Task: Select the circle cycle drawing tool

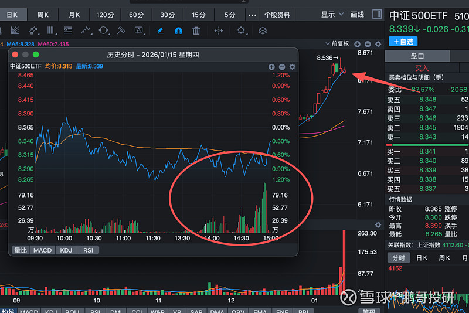Action: [104, 30]
